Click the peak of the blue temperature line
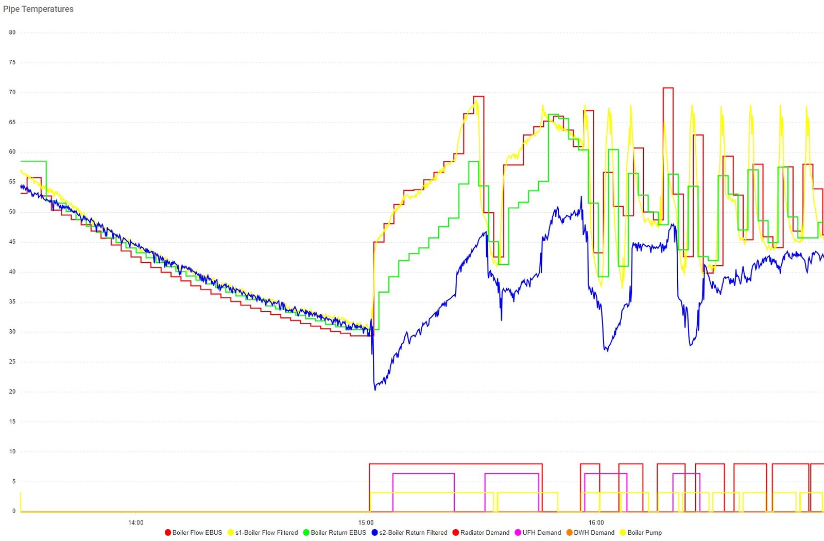The height and width of the screenshot is (541, 824). 580,196
